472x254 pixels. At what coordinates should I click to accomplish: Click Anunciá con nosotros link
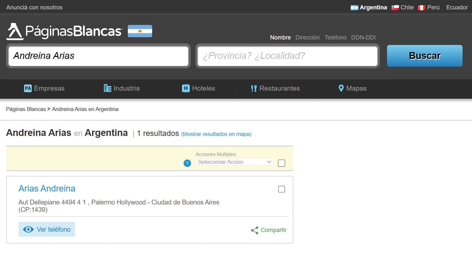click(x=34, y=7)
